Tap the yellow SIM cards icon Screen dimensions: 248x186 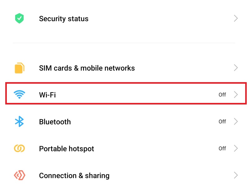tap(20, 68)
